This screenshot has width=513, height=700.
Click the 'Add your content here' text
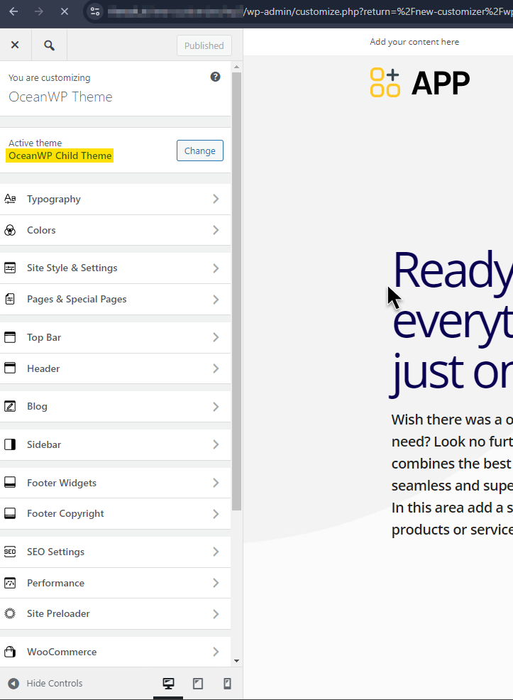[414, 42]
